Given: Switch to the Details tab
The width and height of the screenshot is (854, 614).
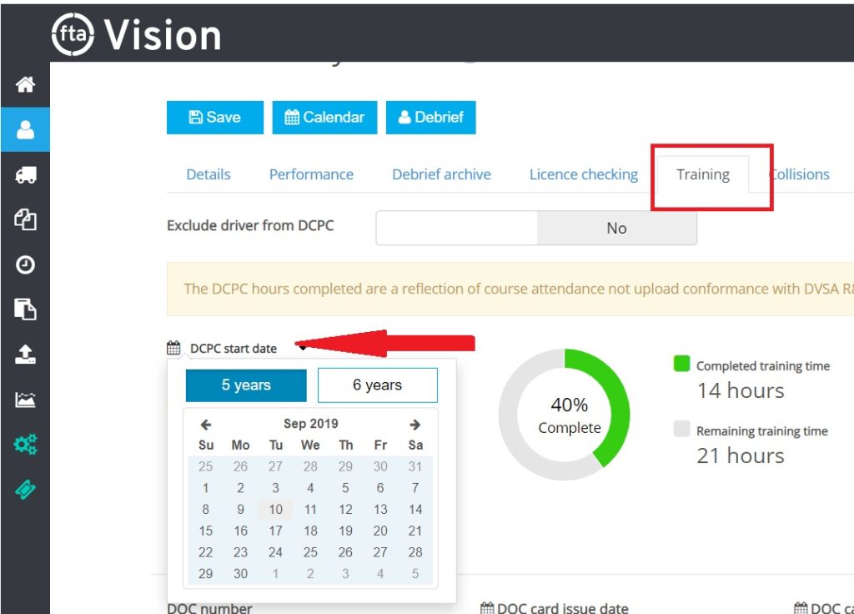Looking at the screenshot, I should tap(208, 174).
